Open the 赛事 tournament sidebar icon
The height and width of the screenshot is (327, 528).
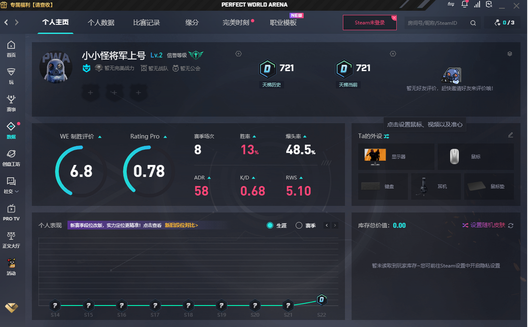point(11,103)
